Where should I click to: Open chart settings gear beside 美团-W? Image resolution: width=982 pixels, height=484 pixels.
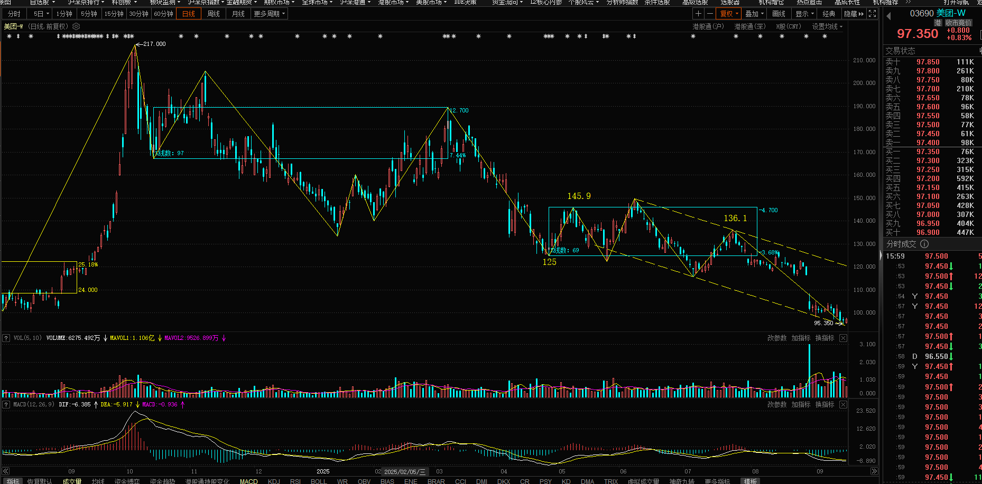coord(76,26)
